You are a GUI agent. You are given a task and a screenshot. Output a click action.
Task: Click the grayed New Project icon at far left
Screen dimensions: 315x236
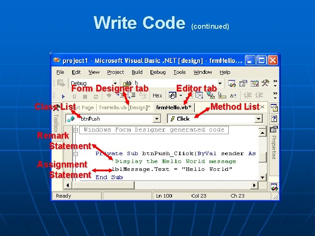[x=61, y=83]
